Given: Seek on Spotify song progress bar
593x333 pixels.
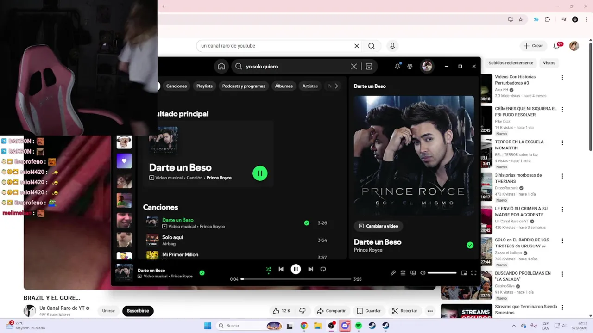Looking at the screenshot, I should point(296,279).
